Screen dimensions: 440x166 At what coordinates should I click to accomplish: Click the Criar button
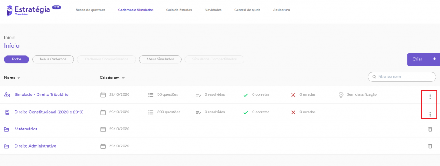pos(423,59)
